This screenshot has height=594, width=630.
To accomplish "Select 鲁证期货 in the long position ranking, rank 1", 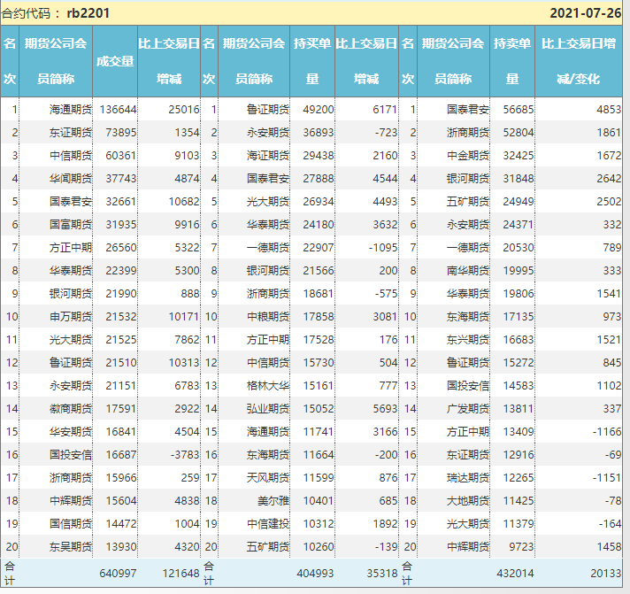I will coord(268,110).
